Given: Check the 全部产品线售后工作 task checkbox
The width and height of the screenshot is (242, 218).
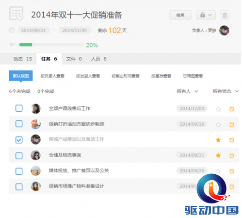Looking at the screenshot, I should 19,108.
